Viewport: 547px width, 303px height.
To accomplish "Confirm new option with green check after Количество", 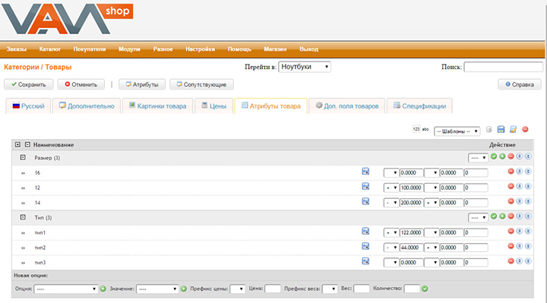I will (425, 289).
